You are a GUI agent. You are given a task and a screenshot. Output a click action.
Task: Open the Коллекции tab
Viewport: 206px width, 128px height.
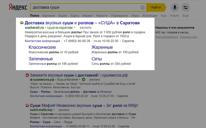(x=150, y=16)
